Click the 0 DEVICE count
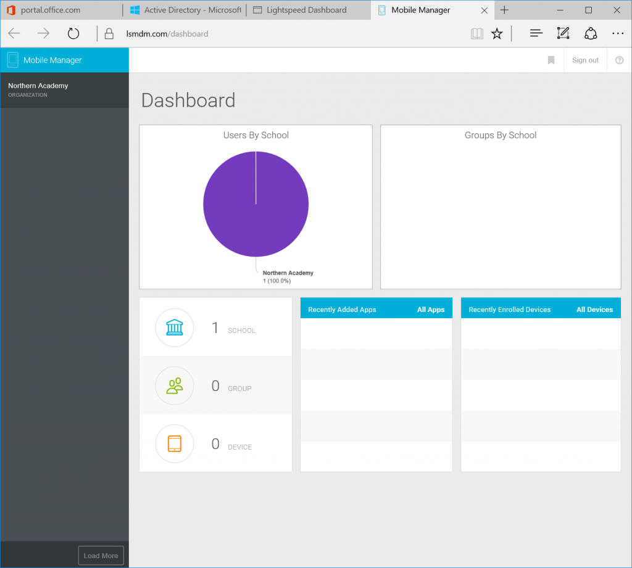632x568 pixels. click(231, 444)
